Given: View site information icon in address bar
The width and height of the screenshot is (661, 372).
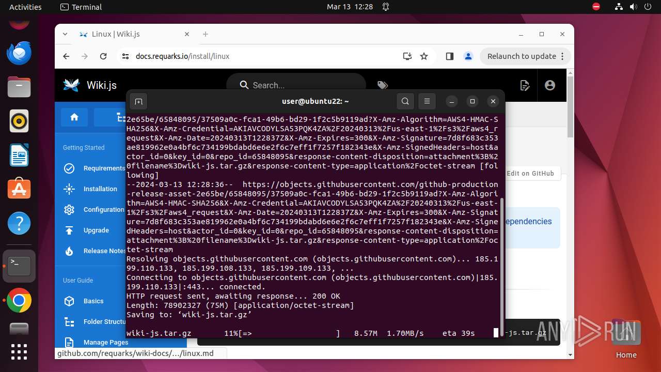Looking at the screenshot, I should [125, 56].
